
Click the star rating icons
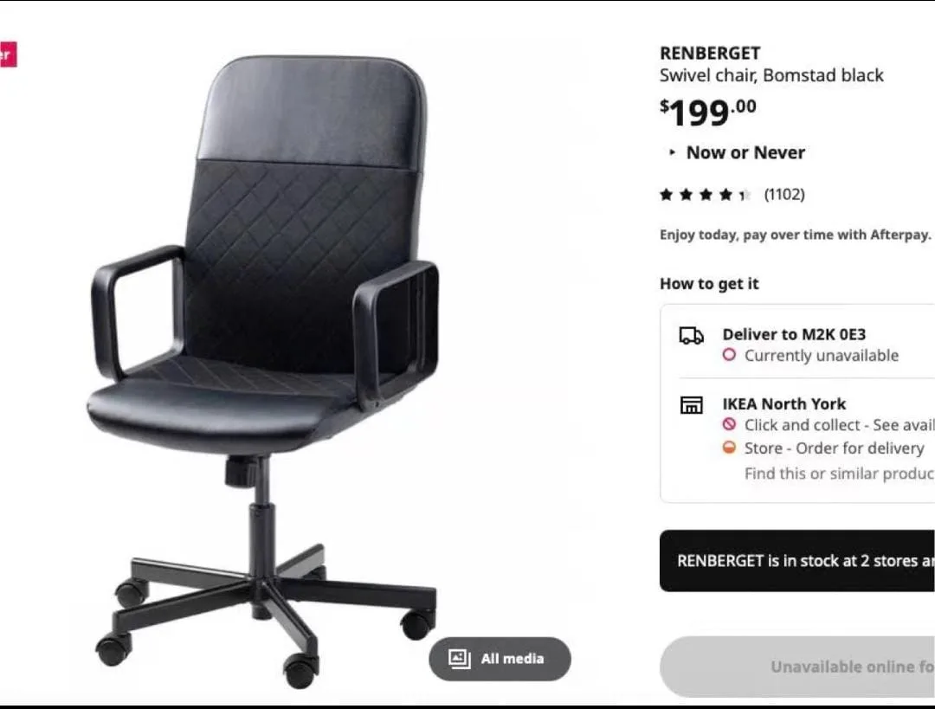pyautogui.click(x=705, y=195)
